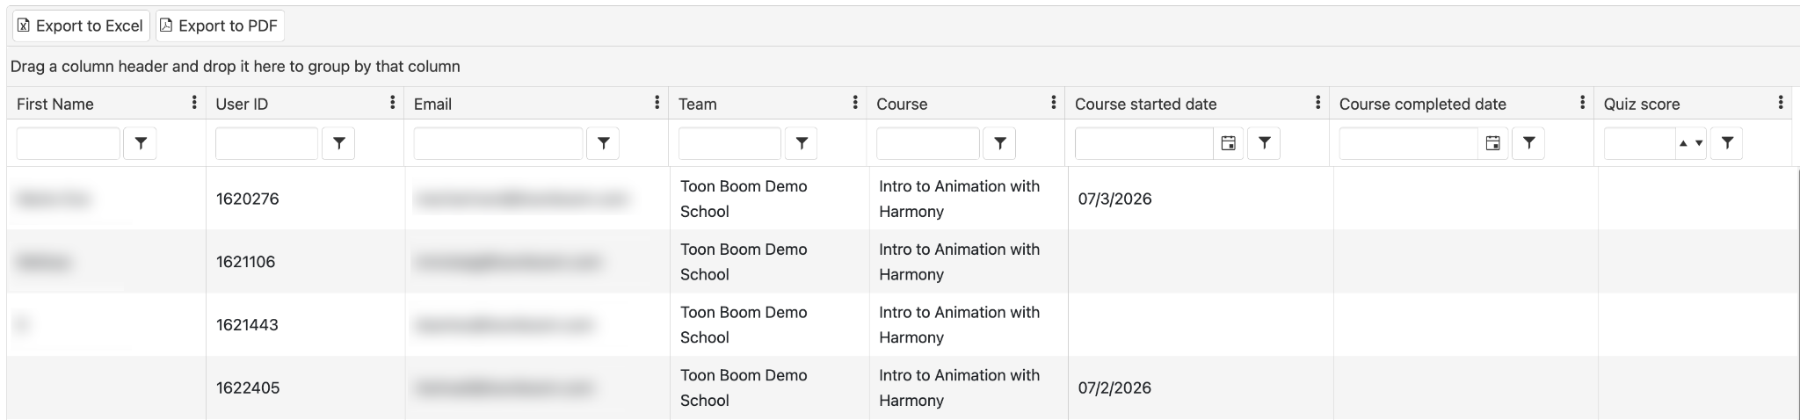Open the First Name column three-dot menu

[x=193, y=103]
